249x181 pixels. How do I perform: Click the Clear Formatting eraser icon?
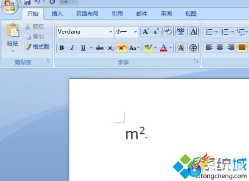pyautogui.click(x=168, y=31)
